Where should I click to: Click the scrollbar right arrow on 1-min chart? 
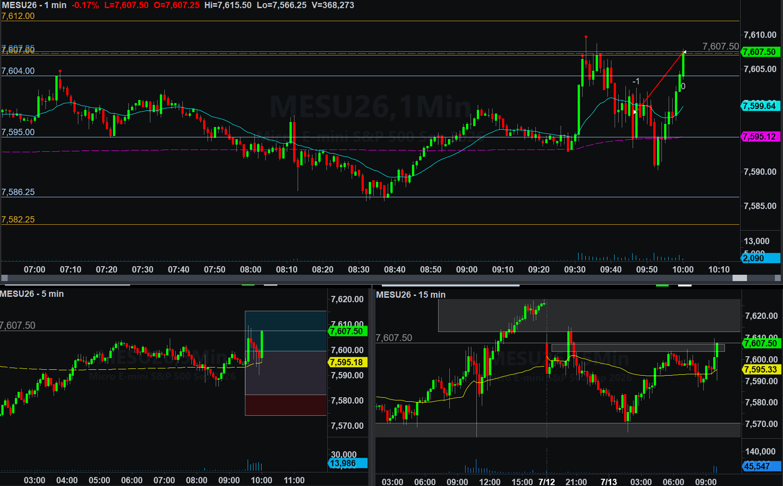coord(778,278)
